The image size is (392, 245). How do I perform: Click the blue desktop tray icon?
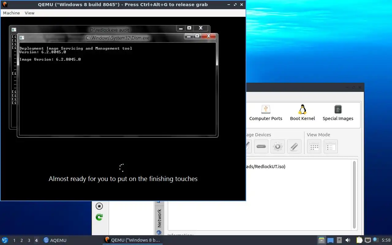tap(330, 240)
